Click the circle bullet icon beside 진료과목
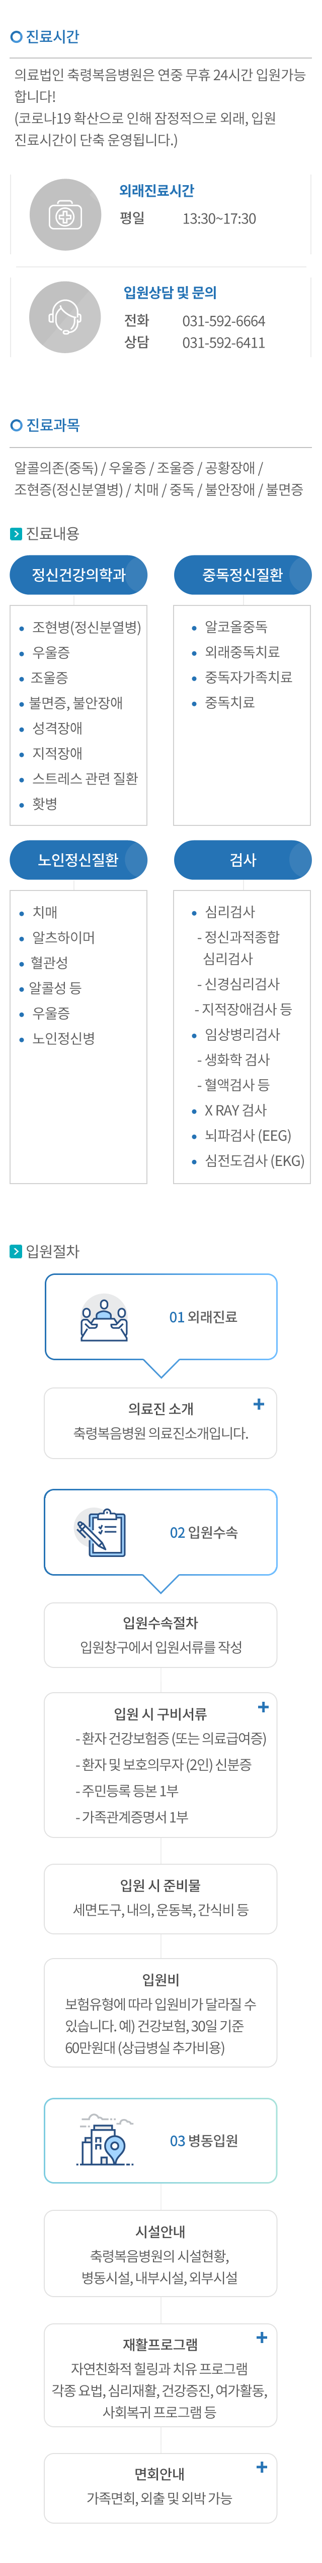The height and width of the screenshot is (2563, 322). tap(16, 426)
